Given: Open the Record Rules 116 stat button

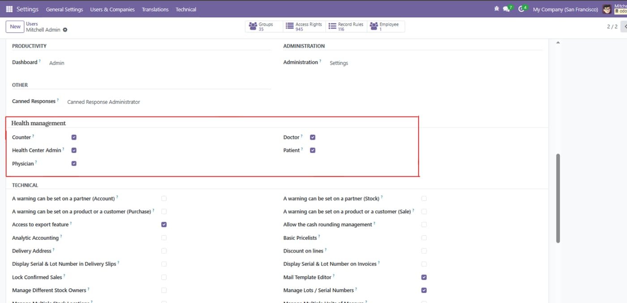Looking at the screenshot, I should (347, 26).
